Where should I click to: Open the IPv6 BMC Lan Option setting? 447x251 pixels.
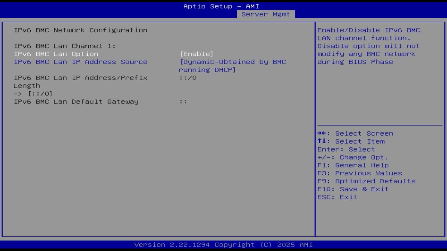(x=56, y=54)
